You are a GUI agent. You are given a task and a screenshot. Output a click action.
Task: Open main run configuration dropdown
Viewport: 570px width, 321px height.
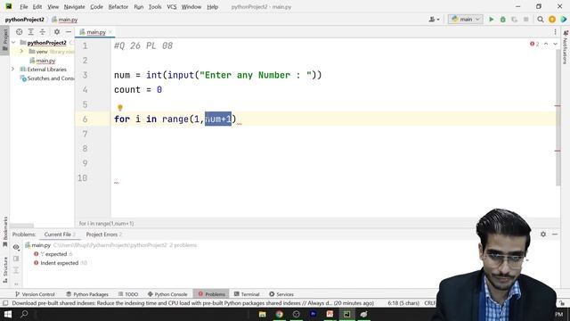(466, 20)
